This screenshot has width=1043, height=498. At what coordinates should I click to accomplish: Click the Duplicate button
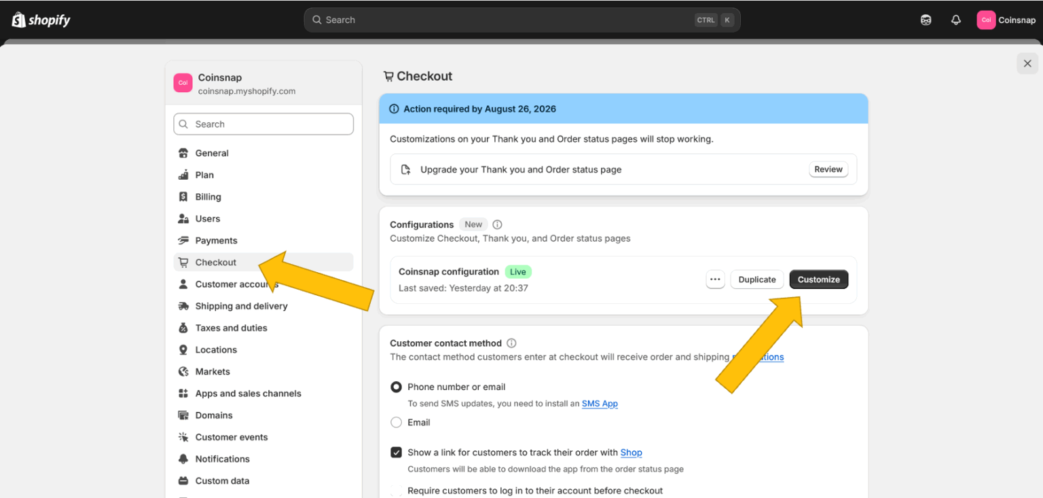(x=756, y=280)
